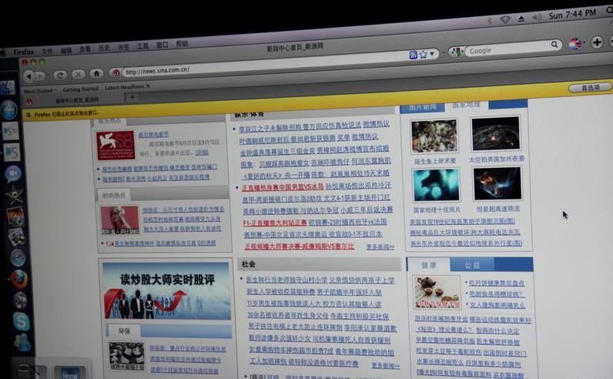Switch to the 国家地理 tab

[x=466, y=104]
